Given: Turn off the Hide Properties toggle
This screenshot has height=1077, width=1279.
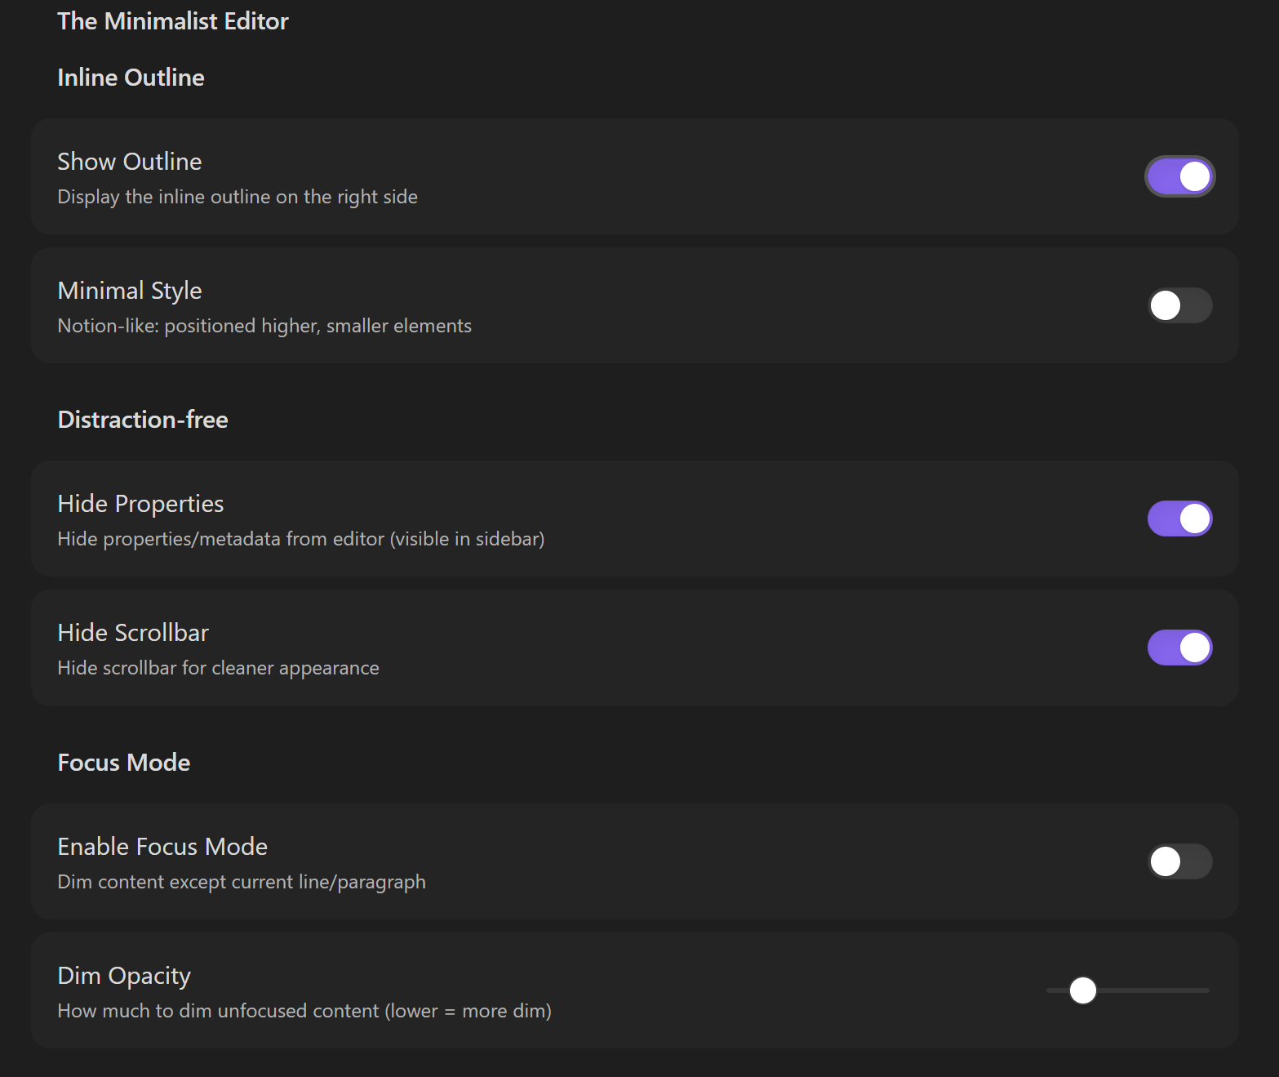Looking at the screenshot, I should click(x=1179, y=518).
